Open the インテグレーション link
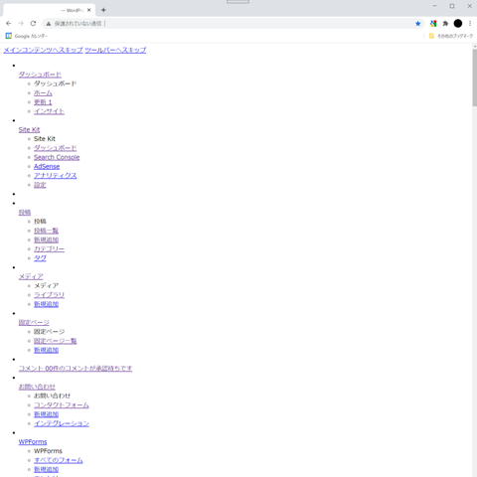The image size is (477, 477). (x=62, y=423)
